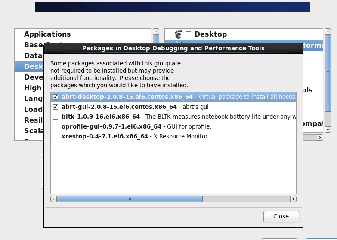Tick the oprofile-gui-0.9.7-1 checkbox
337x240 pixels.
(55, 126)
